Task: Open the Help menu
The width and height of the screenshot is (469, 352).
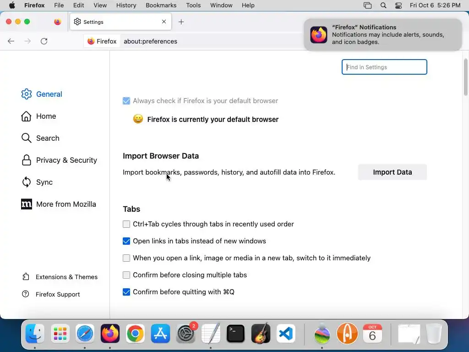Action: tap(248, 5)
